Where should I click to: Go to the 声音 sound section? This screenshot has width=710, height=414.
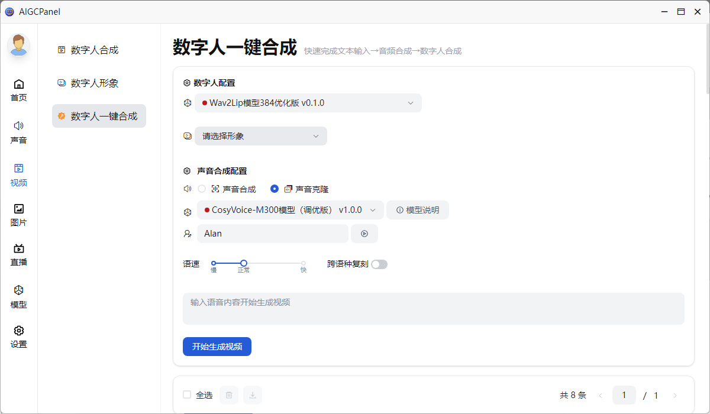coord(19,132)
